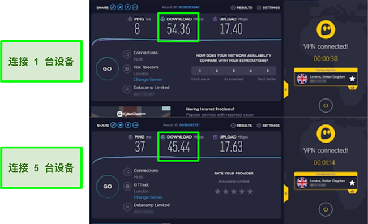
Task: Give Datacamp Limited a one-star rating
Action: 217,192
